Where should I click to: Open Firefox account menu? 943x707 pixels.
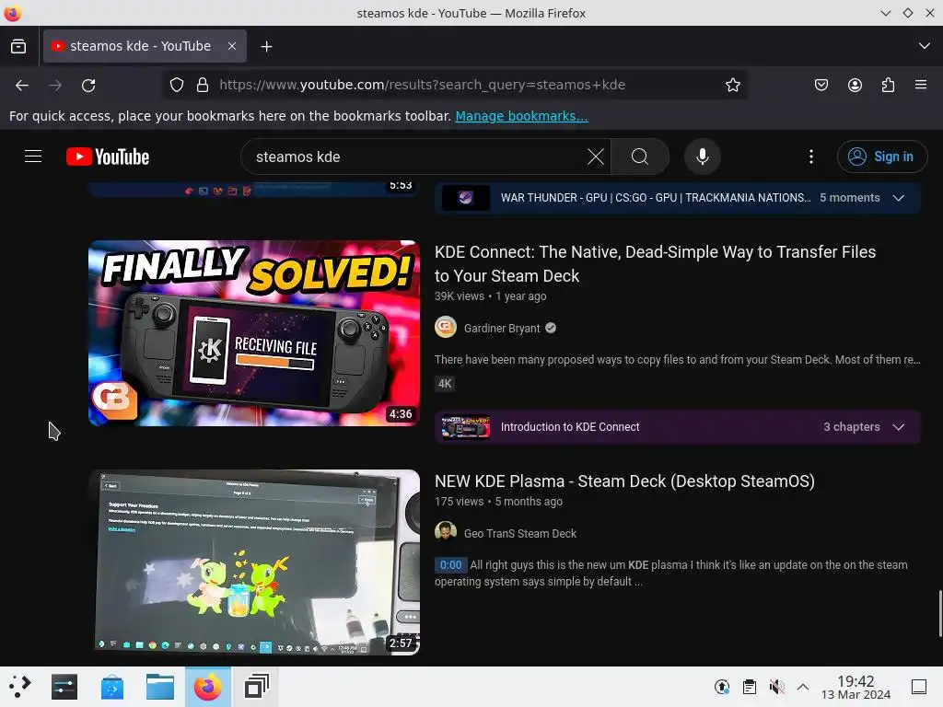point(855,85)
